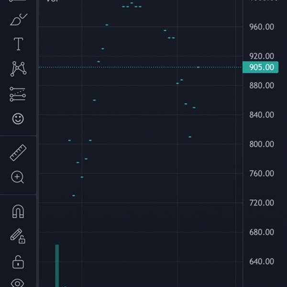
Task: Click the 905.00 current price label
Action: [x=260, y=67]
